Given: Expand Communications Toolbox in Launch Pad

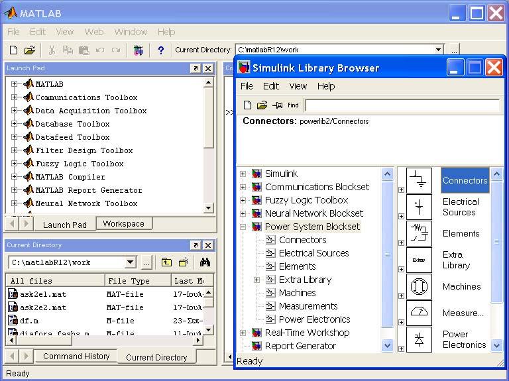Looking at the screenshot, I should (x=14, y=97).
